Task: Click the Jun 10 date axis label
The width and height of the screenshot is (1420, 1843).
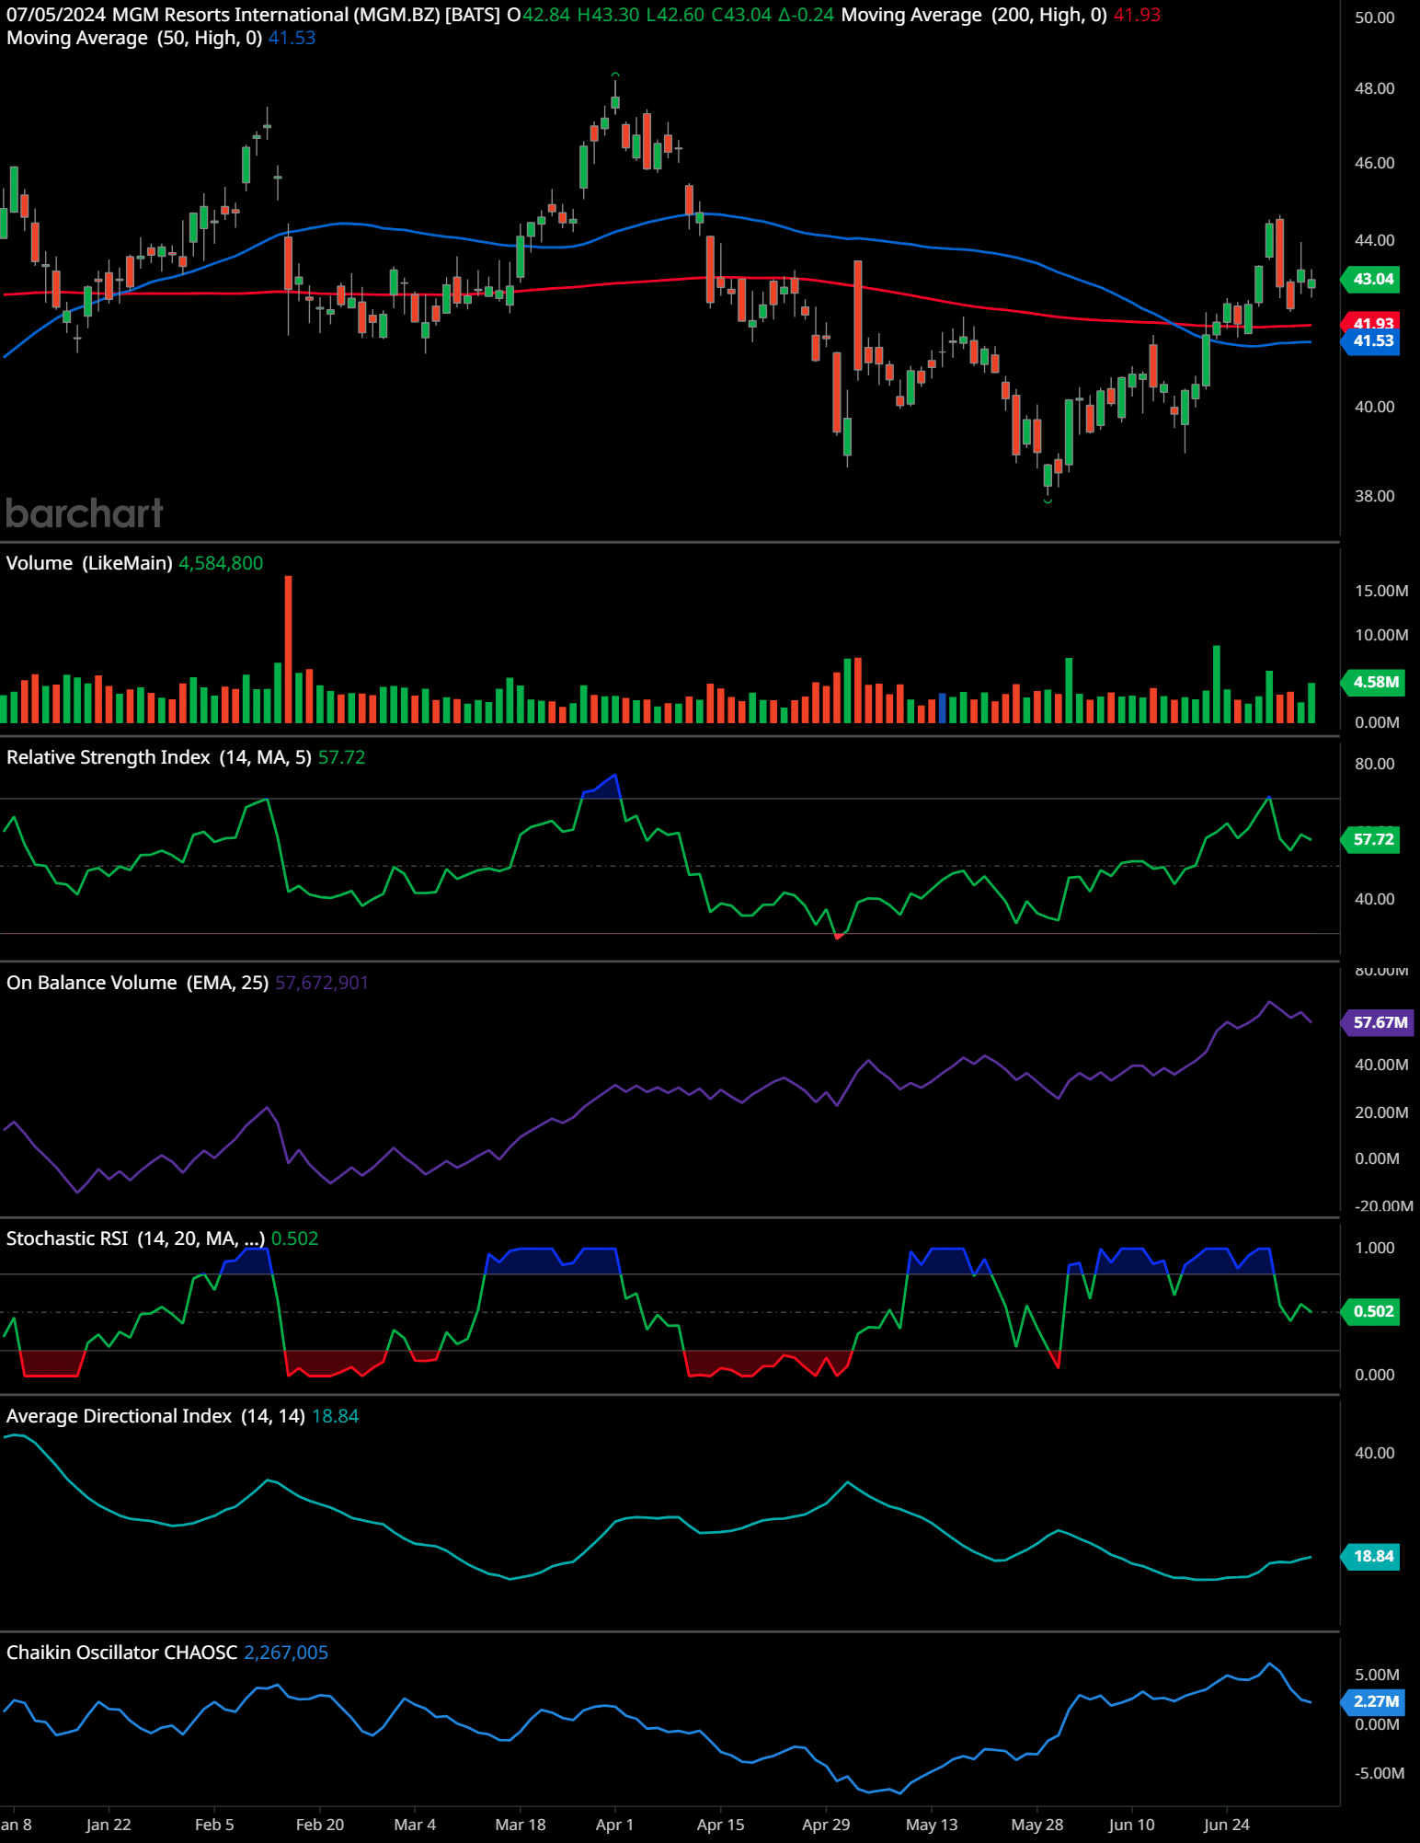Action: [x=1131, y=1825]
